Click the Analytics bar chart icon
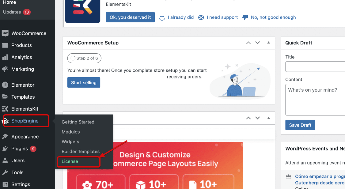Viewport: 345px width, 189px height. tap(5, 57)
